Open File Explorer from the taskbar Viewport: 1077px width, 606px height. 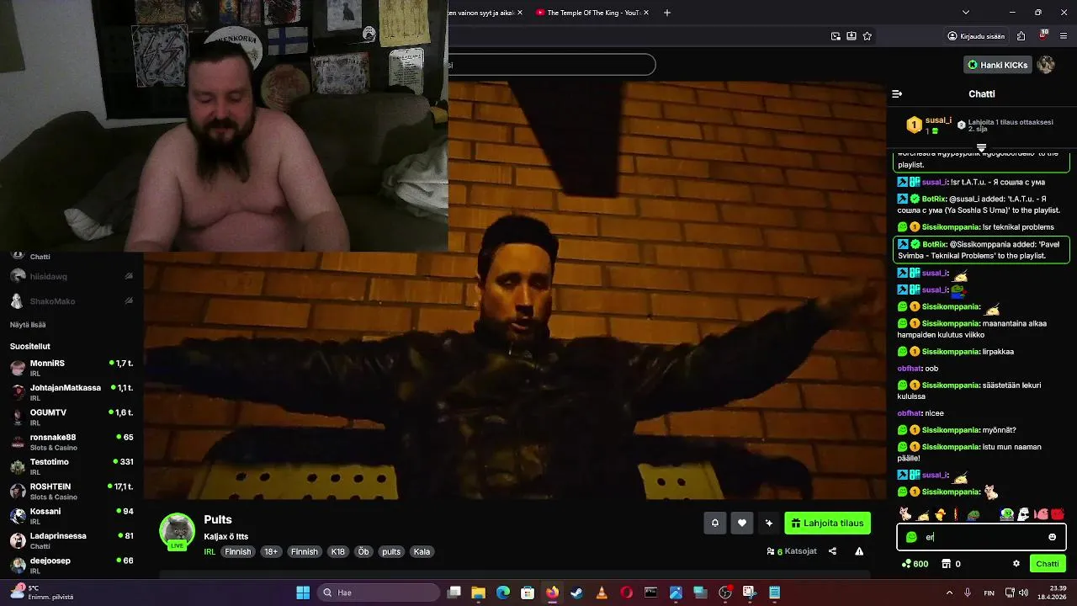tap(478, 593)
